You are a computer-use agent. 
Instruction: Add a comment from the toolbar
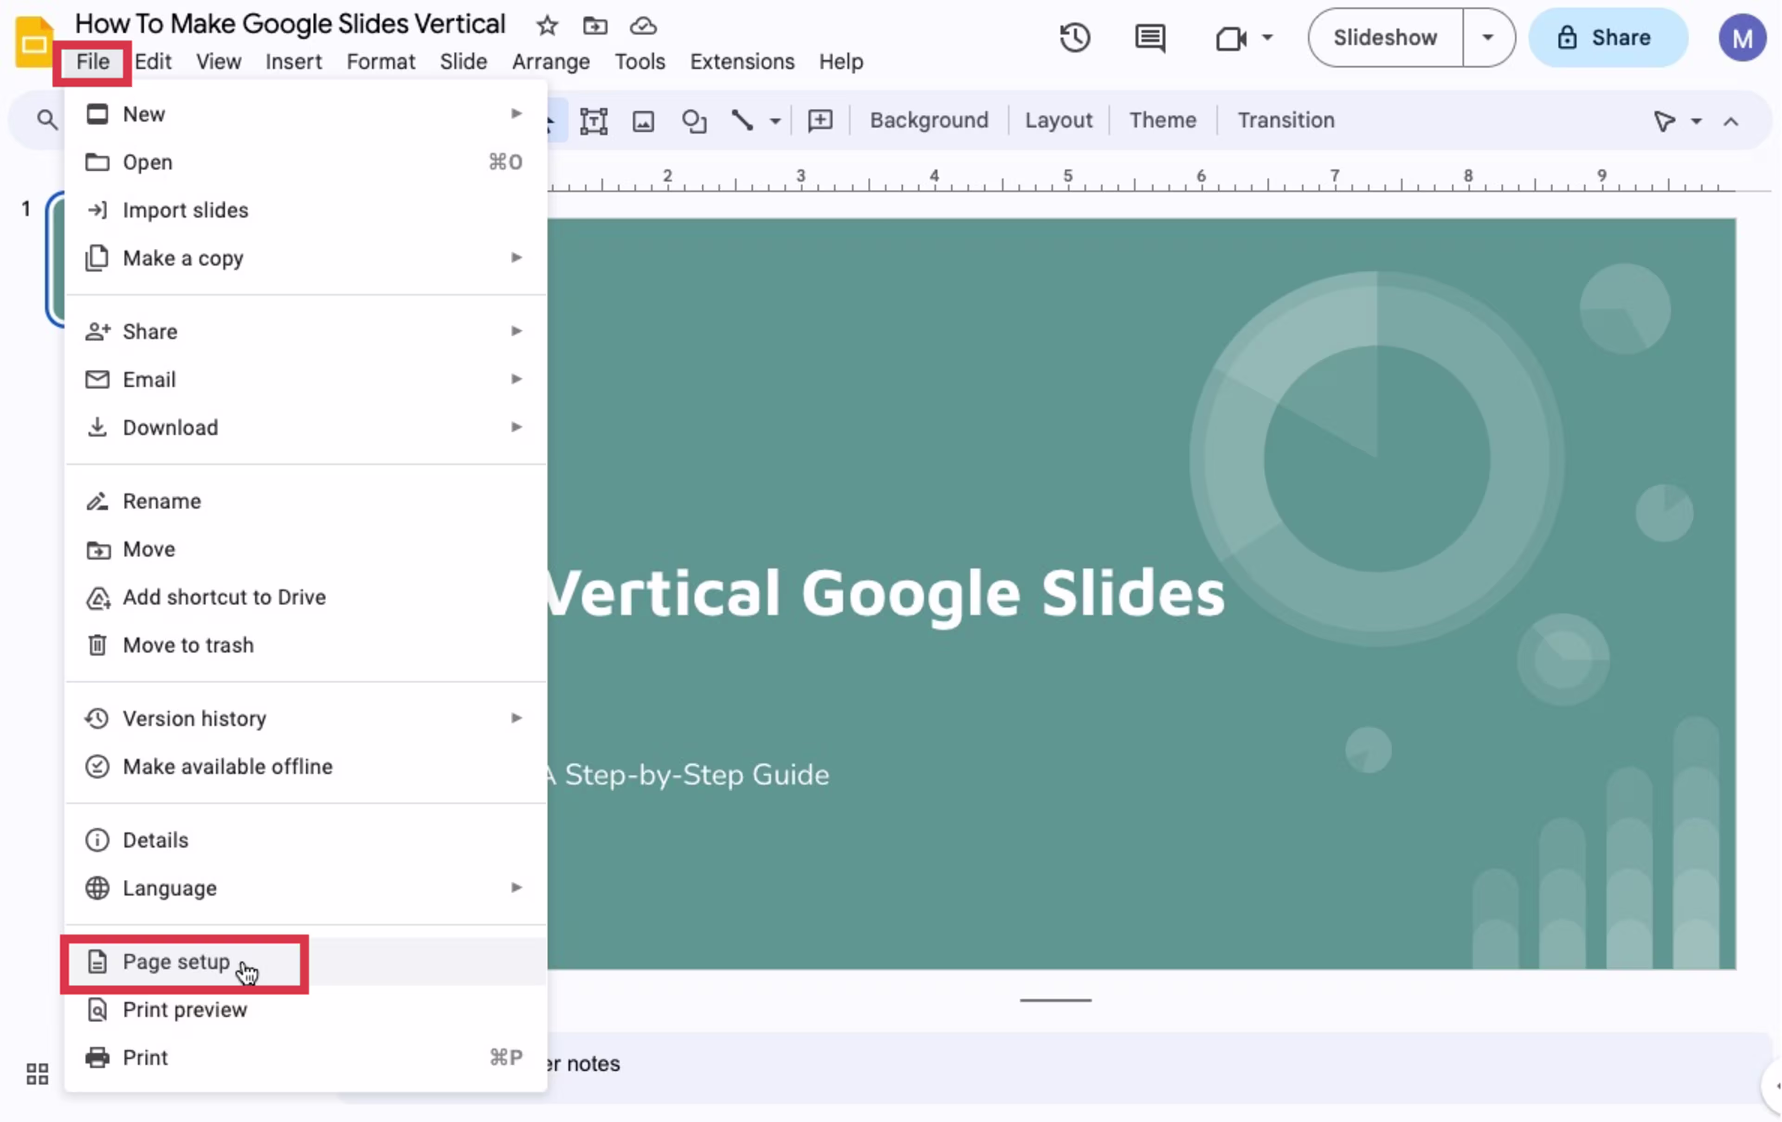click(820, 120)
